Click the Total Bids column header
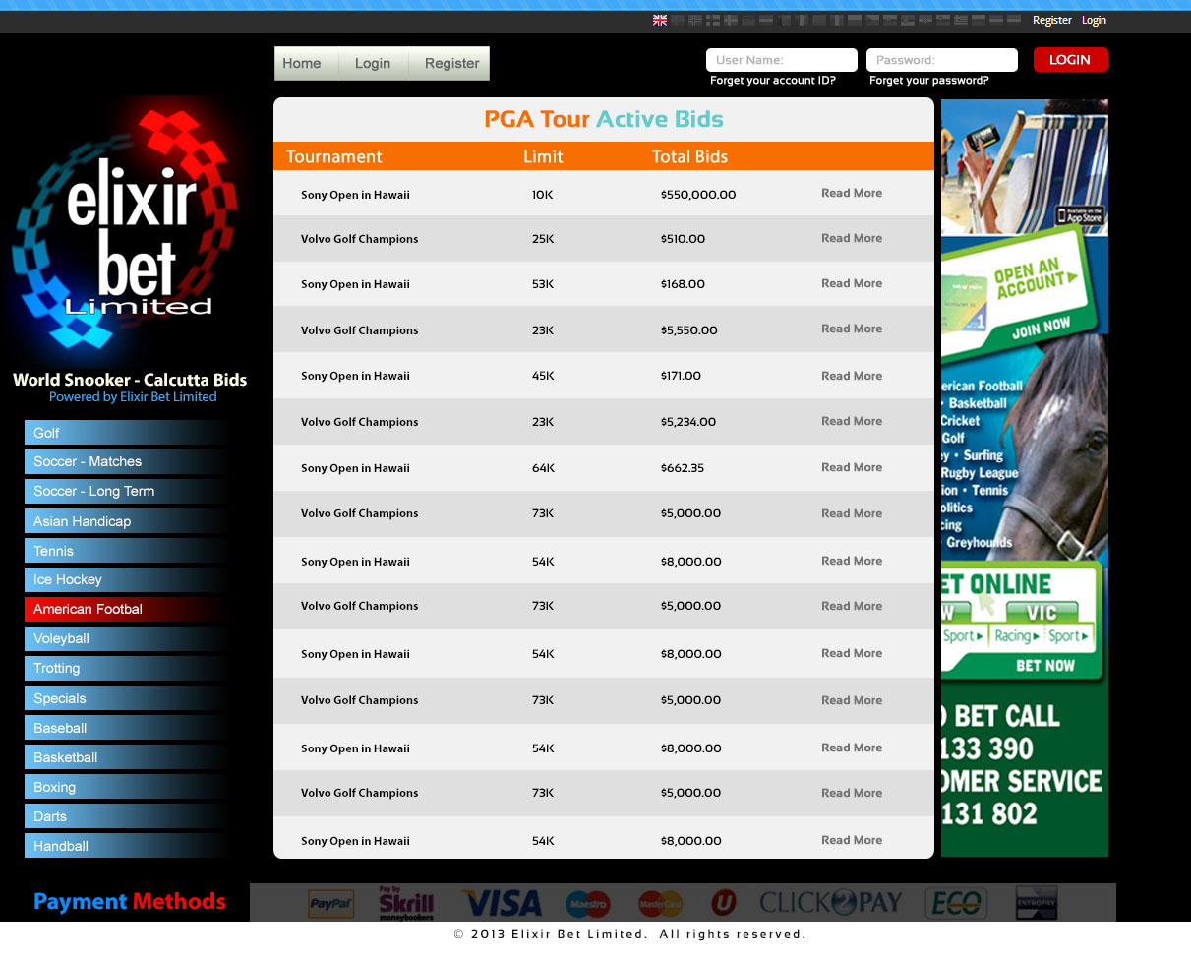 (x=689, y=156)
